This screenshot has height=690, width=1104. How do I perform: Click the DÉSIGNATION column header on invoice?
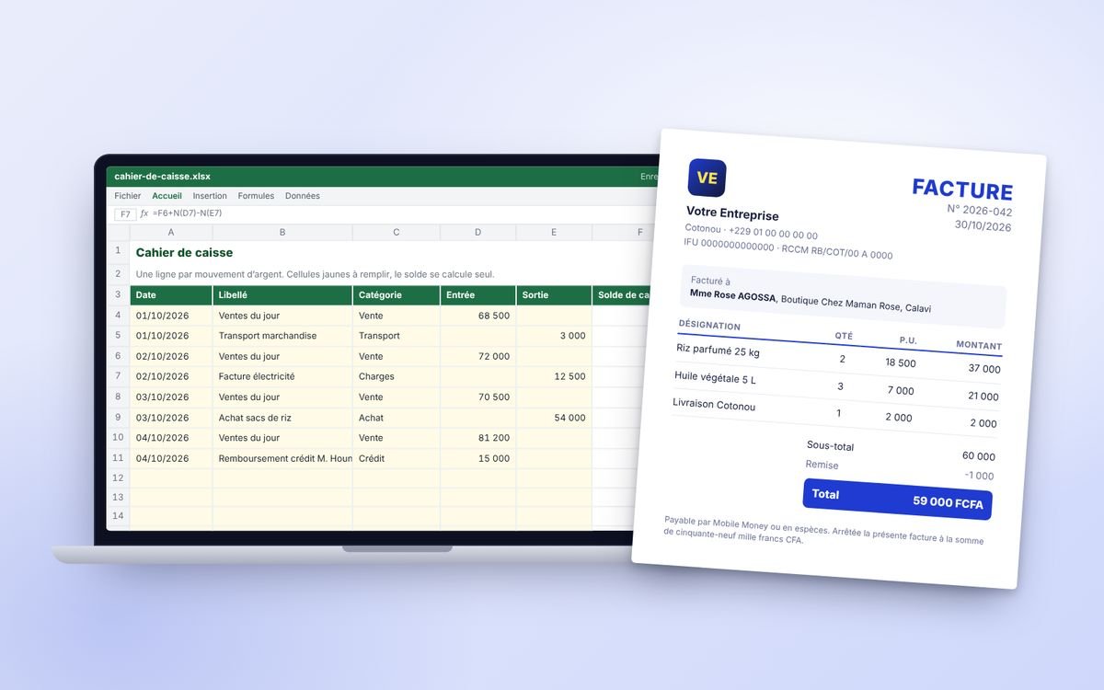tap(709, 326)
